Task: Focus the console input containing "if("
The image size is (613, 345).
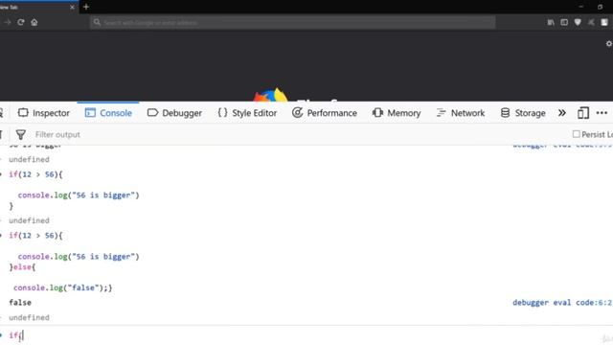Action: pos(306,335)
